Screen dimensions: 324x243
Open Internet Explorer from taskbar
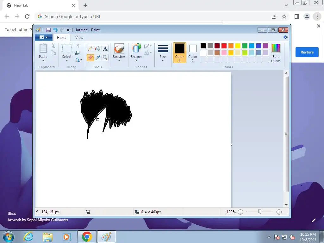[28, 237]
